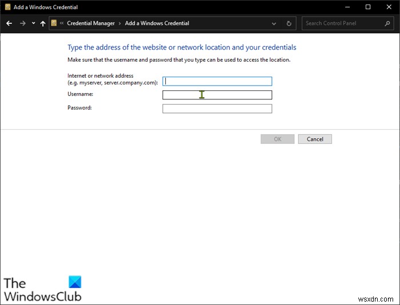This screenshot has width=400, height=305.
Task: Click the window title bar vault icon
Action: [7, 7]
